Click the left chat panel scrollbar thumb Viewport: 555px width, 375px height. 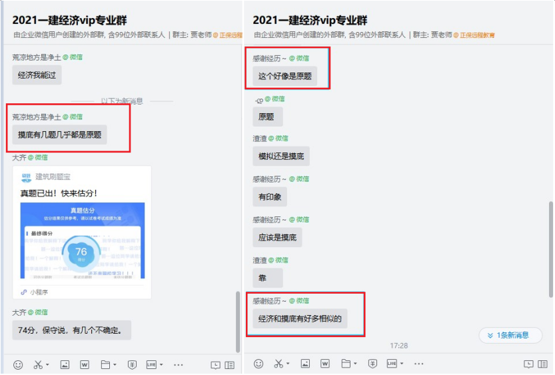(x=238, y=321)
